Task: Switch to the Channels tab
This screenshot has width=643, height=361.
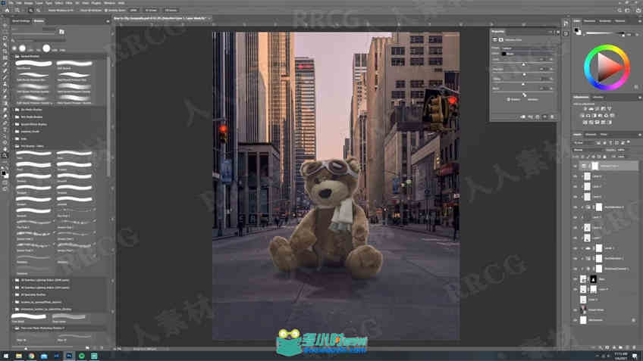Action: (591, 134)
